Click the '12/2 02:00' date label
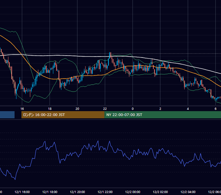This screenshot has width=221, height=195. (x=160, y=192)
